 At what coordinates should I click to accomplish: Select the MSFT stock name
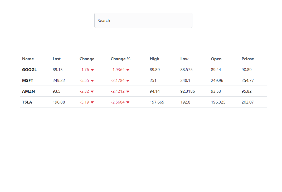click(27, 80)
